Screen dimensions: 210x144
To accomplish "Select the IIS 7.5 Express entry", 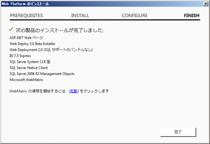I will click(20, 56).
